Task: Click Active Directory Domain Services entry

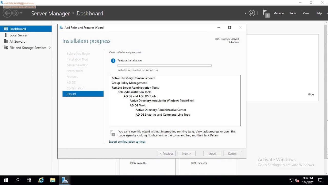Action: 134,78
